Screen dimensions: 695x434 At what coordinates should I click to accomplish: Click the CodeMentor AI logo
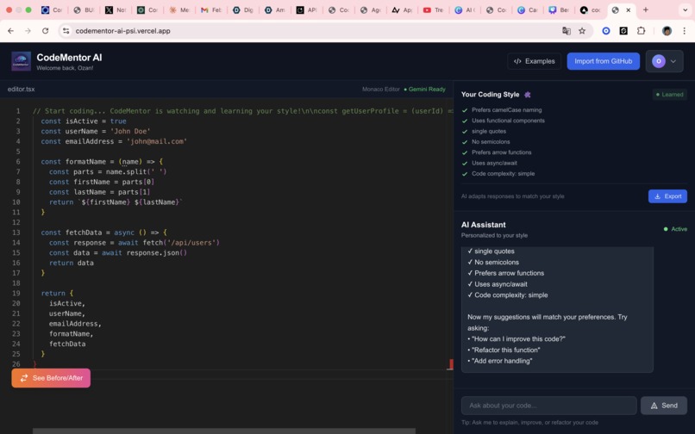pyautogui.click(x=21, y=61)
